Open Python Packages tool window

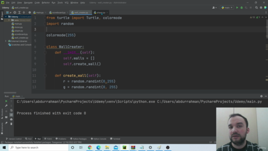pyautogui.click(x=78, y=139)
